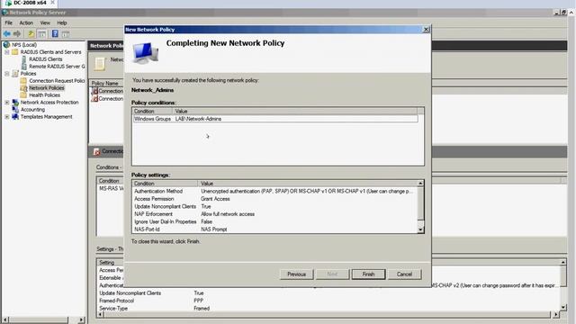Image resolution: width=576 pixels, height=324 pixels.
Task: Click the Remote RADIUS Server Groups icon
Action: coord(24,67)
